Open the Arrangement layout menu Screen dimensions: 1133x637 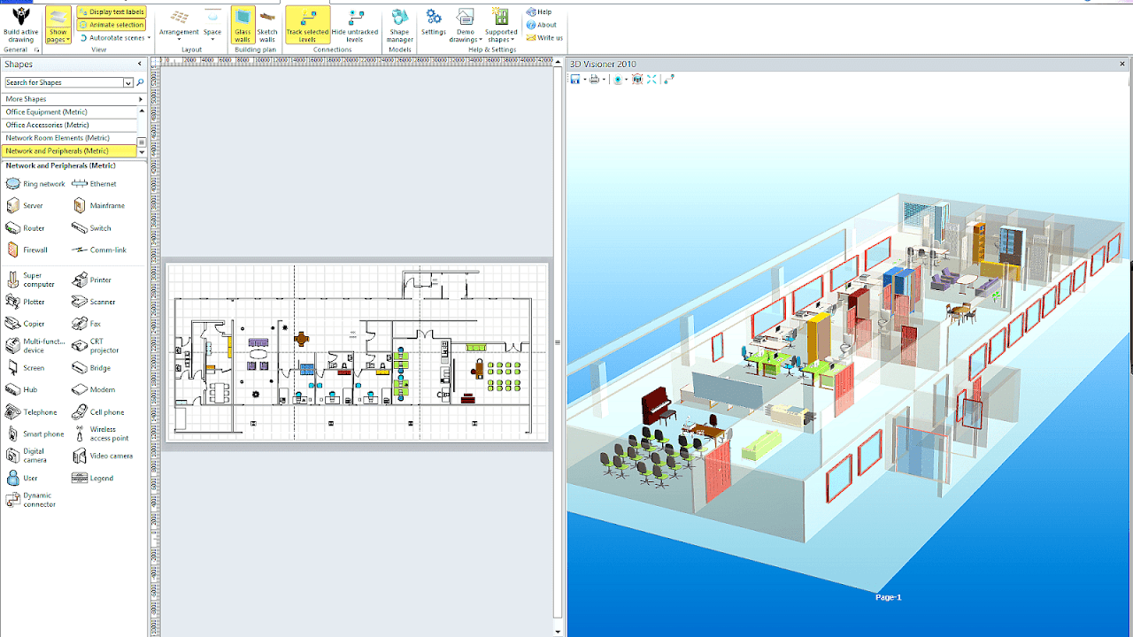pyautogui.click(x=179, y=25)
